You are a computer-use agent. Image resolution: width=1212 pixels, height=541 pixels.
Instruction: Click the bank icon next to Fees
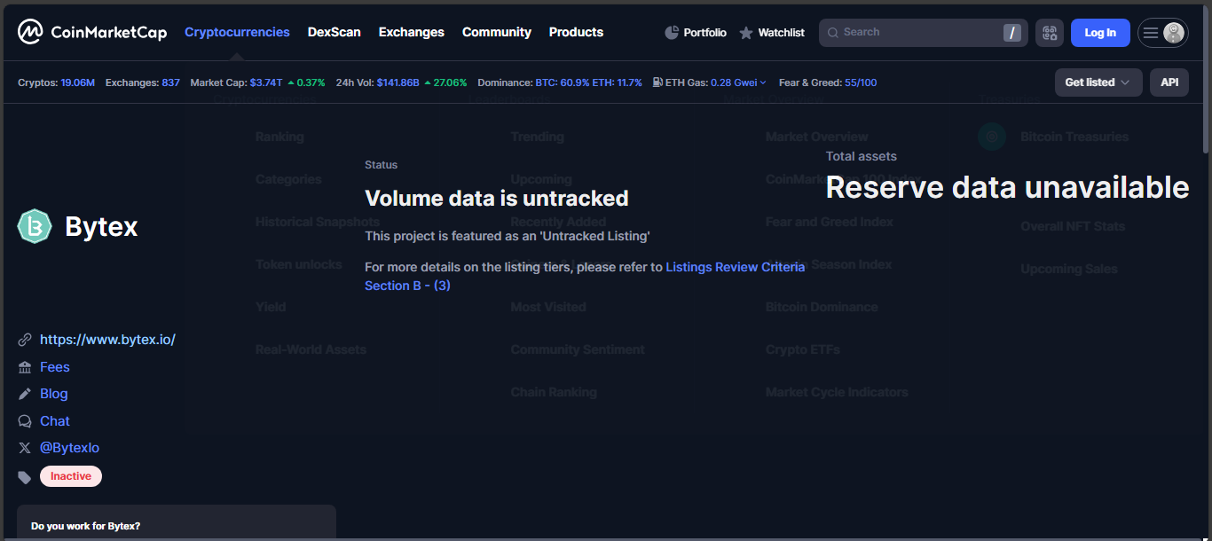pyautogui.click(x=25, y=367)
